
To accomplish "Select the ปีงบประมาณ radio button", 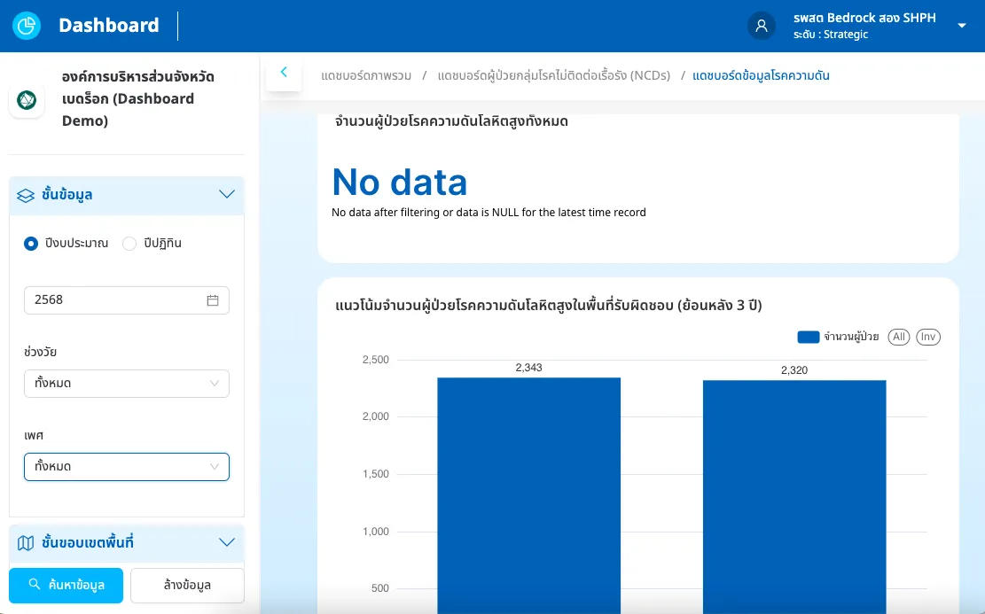I will [31, 243].
